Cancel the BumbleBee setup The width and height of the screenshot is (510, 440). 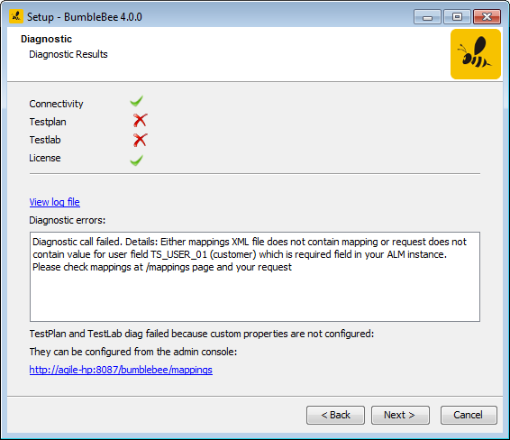(469, 415)
